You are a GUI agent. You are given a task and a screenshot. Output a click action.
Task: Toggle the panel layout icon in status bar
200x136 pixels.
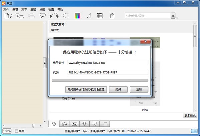[x=194, y=131]
